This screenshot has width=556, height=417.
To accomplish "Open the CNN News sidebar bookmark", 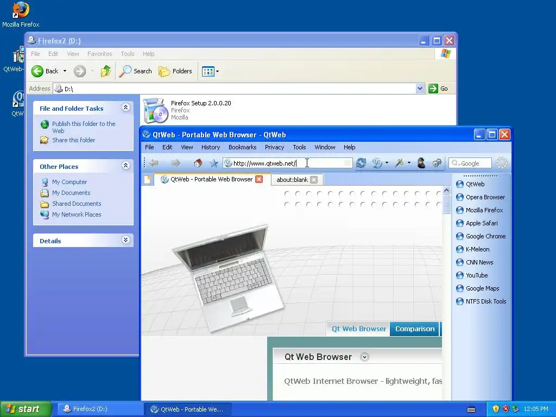I will [475, 262].
